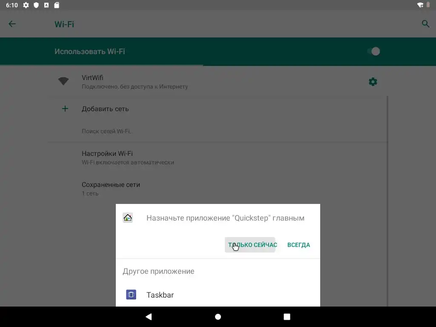This screenshot has height=327, width=436.
Task: Tap the Android back navigation button
Action: 149,317
